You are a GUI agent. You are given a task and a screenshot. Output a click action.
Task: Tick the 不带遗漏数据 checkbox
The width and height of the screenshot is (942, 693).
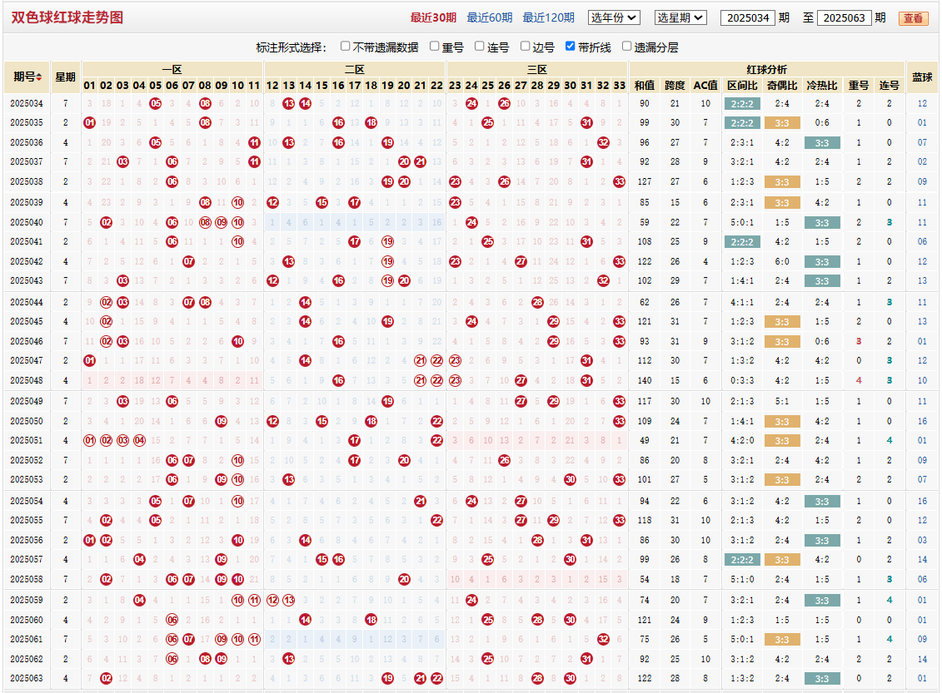pos(345,47)
